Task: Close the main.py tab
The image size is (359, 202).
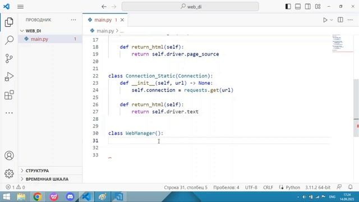Action: click(x=122, y=20)
